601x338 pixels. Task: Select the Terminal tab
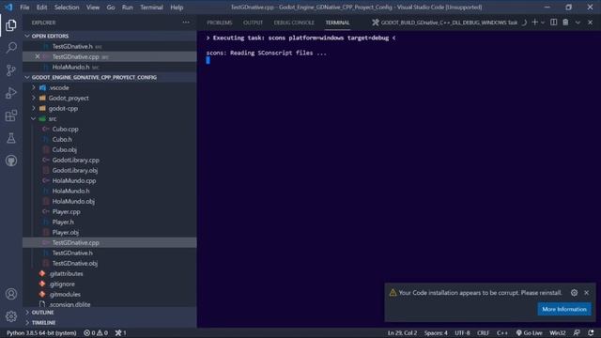click(337, 23)
